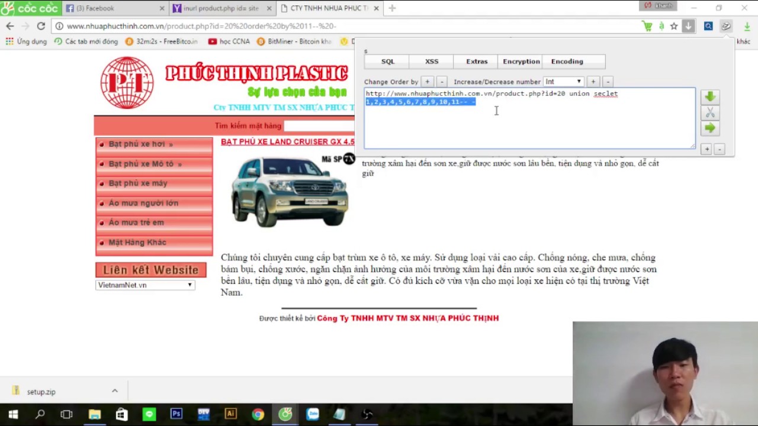Click the minus button below the Execute arrow
Viewport: 758px width, 426px height.
click(720, 150)
